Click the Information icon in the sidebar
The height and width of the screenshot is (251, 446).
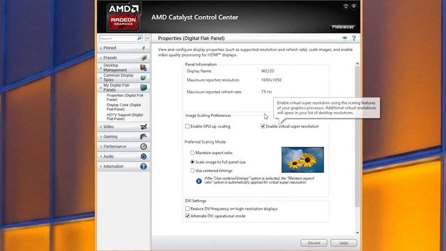click(144, 166)
